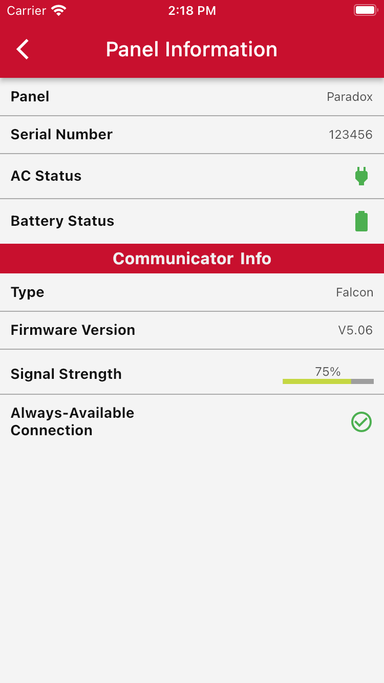Click the signal strength progress bar
384x683 pixels.
328,381
